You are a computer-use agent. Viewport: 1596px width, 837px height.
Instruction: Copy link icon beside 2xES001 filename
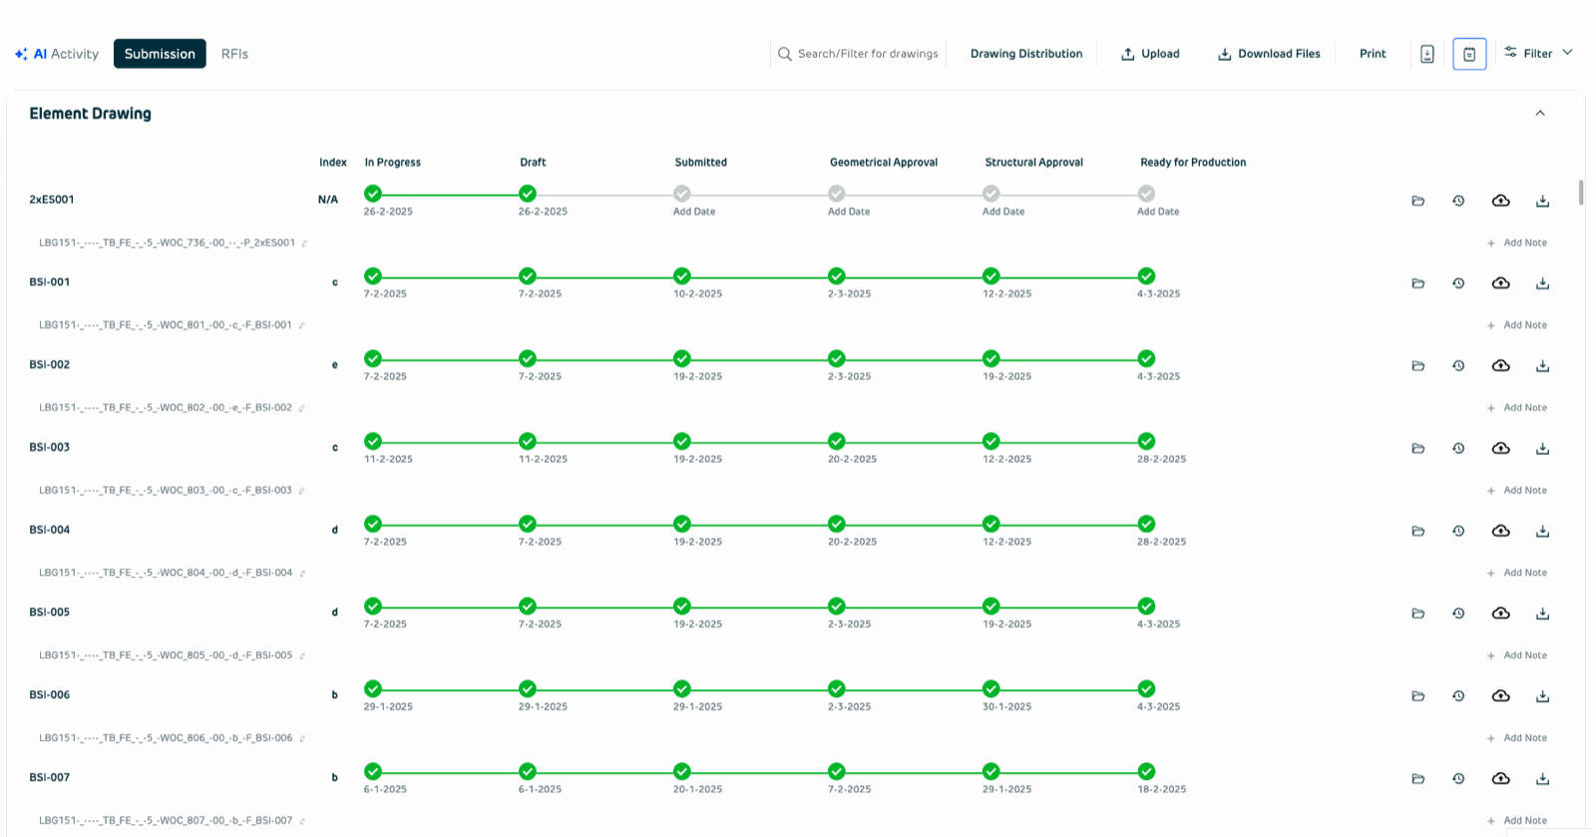pos(304,243)
